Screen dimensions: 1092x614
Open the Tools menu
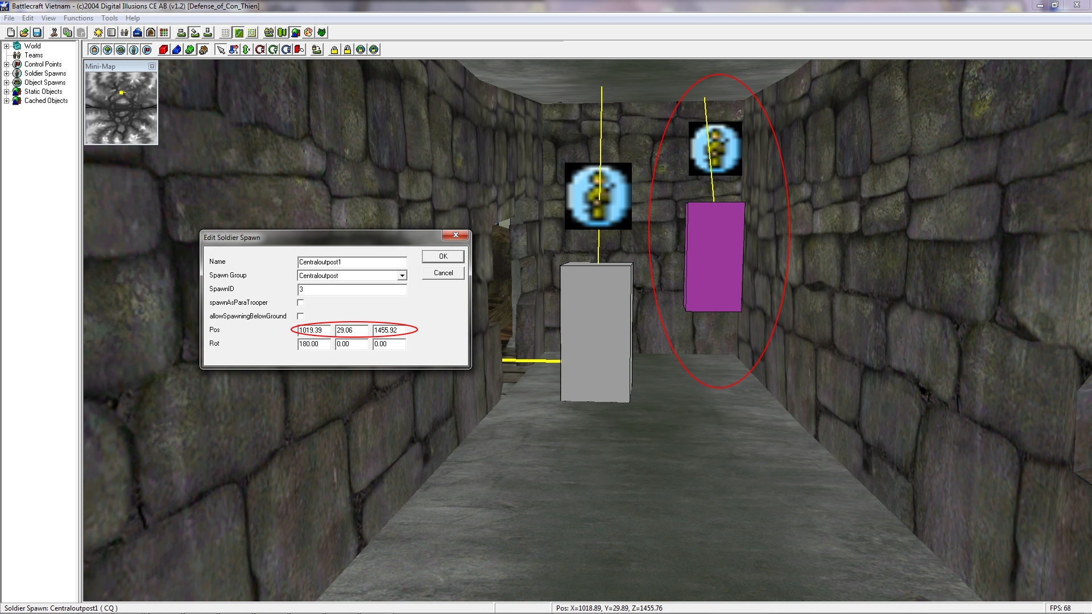click(109, 18)
